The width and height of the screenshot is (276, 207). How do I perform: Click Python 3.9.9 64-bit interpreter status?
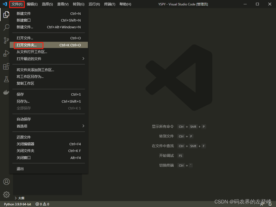18,204
